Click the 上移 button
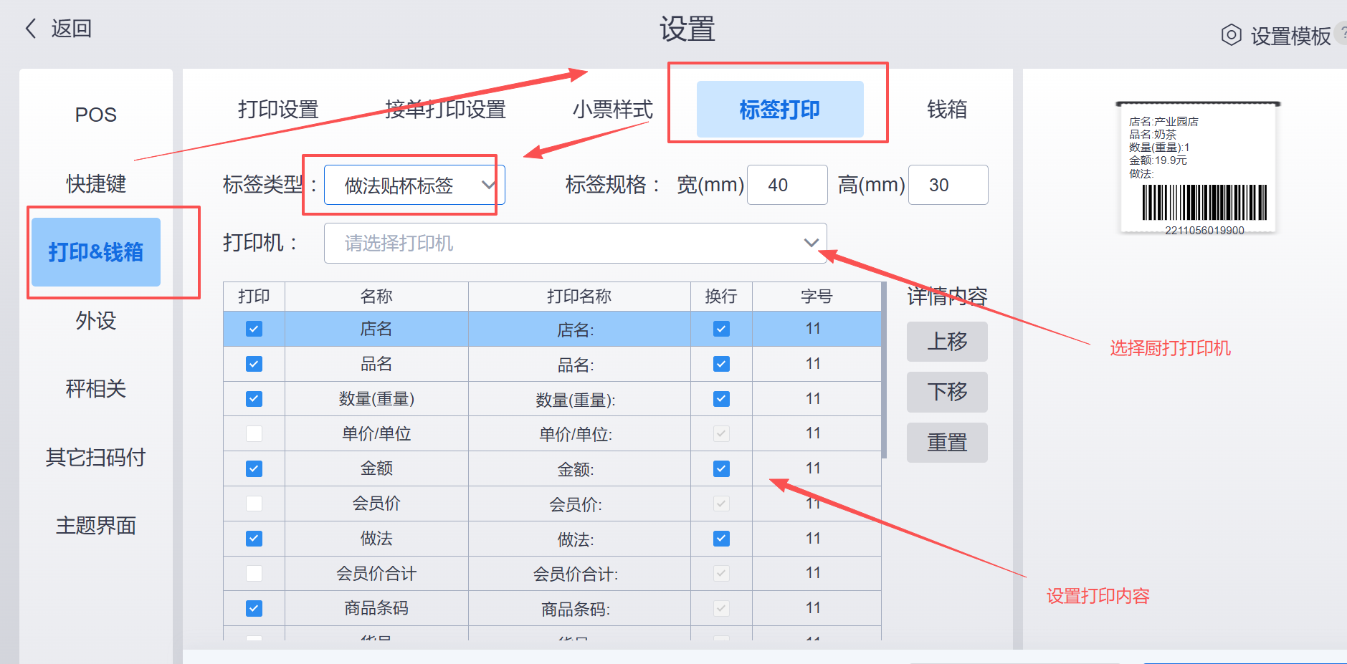The width and height of the screenshot is (1347, 664). click(946, 342)
